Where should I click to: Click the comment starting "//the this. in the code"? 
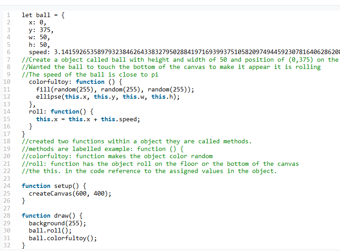click(149, 171)
